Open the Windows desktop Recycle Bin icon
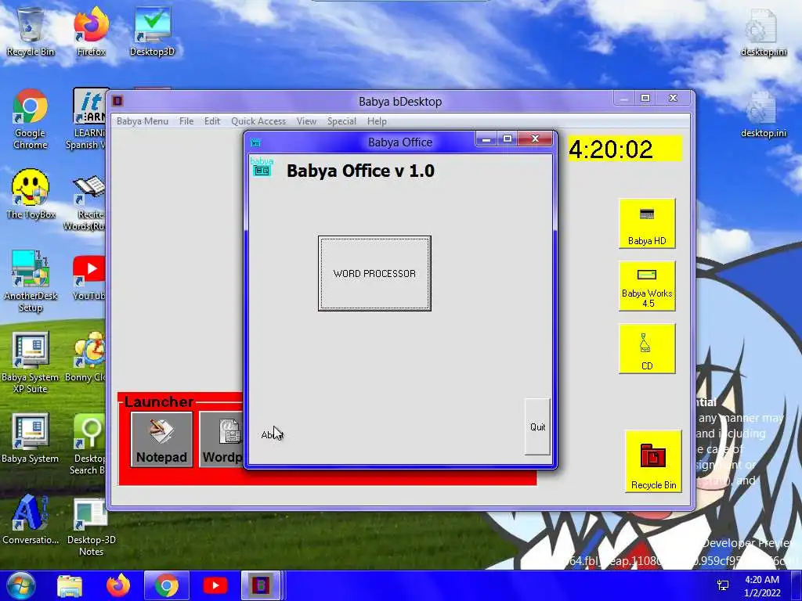802x601 pixels. point(31,31)
